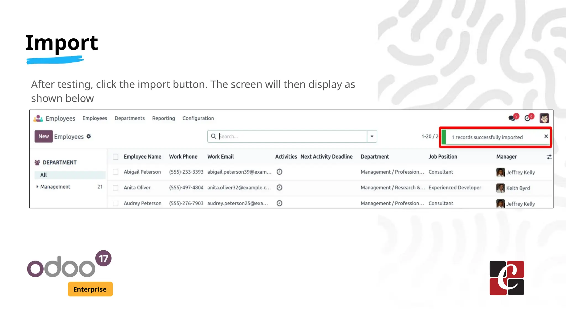Click Consultant position in Abigail's row
The image size is (566, 318).
[441, 172]
